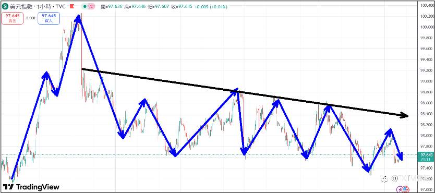Click the open value 開=97.636
435x193 pixels.
pyautogui.click(x=112, y=7)
